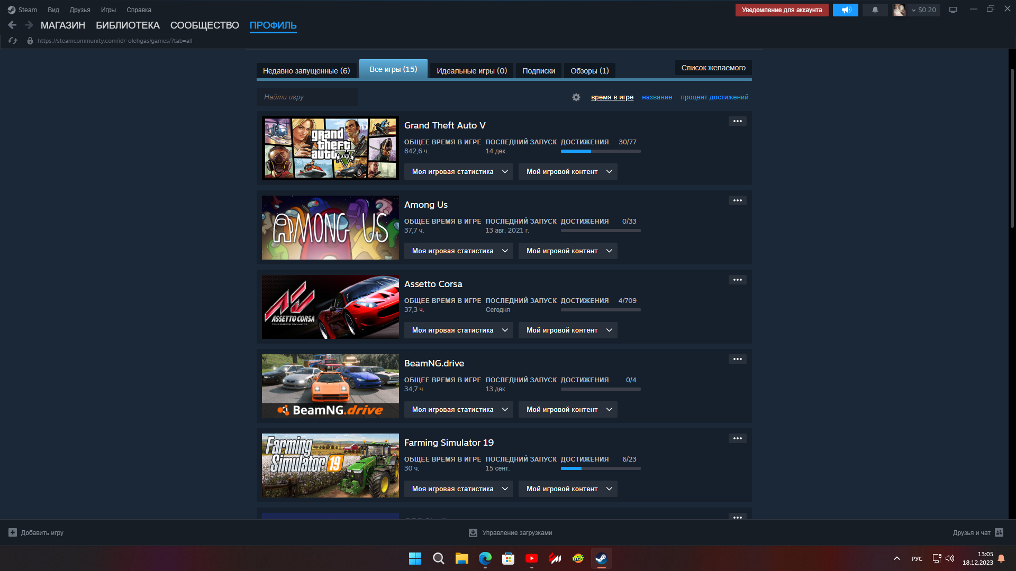Switch to Big Picture mode with the monitor icon
1016x571 pixels.
(953, 10)
